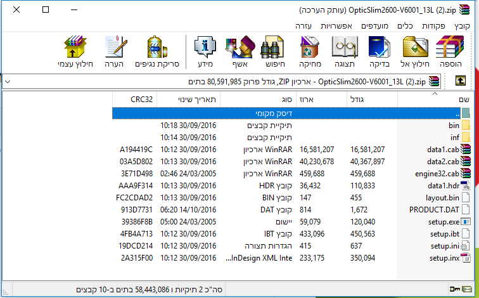Sort by the ארוז (Packed) column header
479x298 pixels.
click(x=321, y=100)
